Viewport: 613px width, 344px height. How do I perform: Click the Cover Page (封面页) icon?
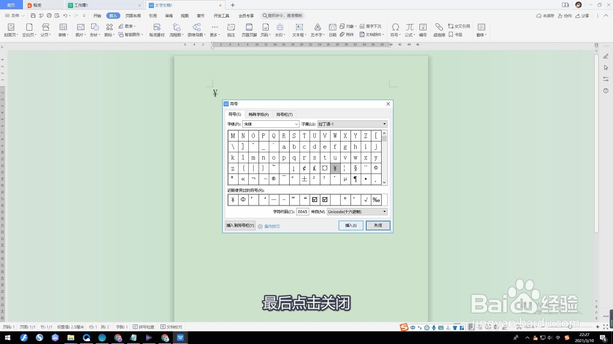point(11,30)
